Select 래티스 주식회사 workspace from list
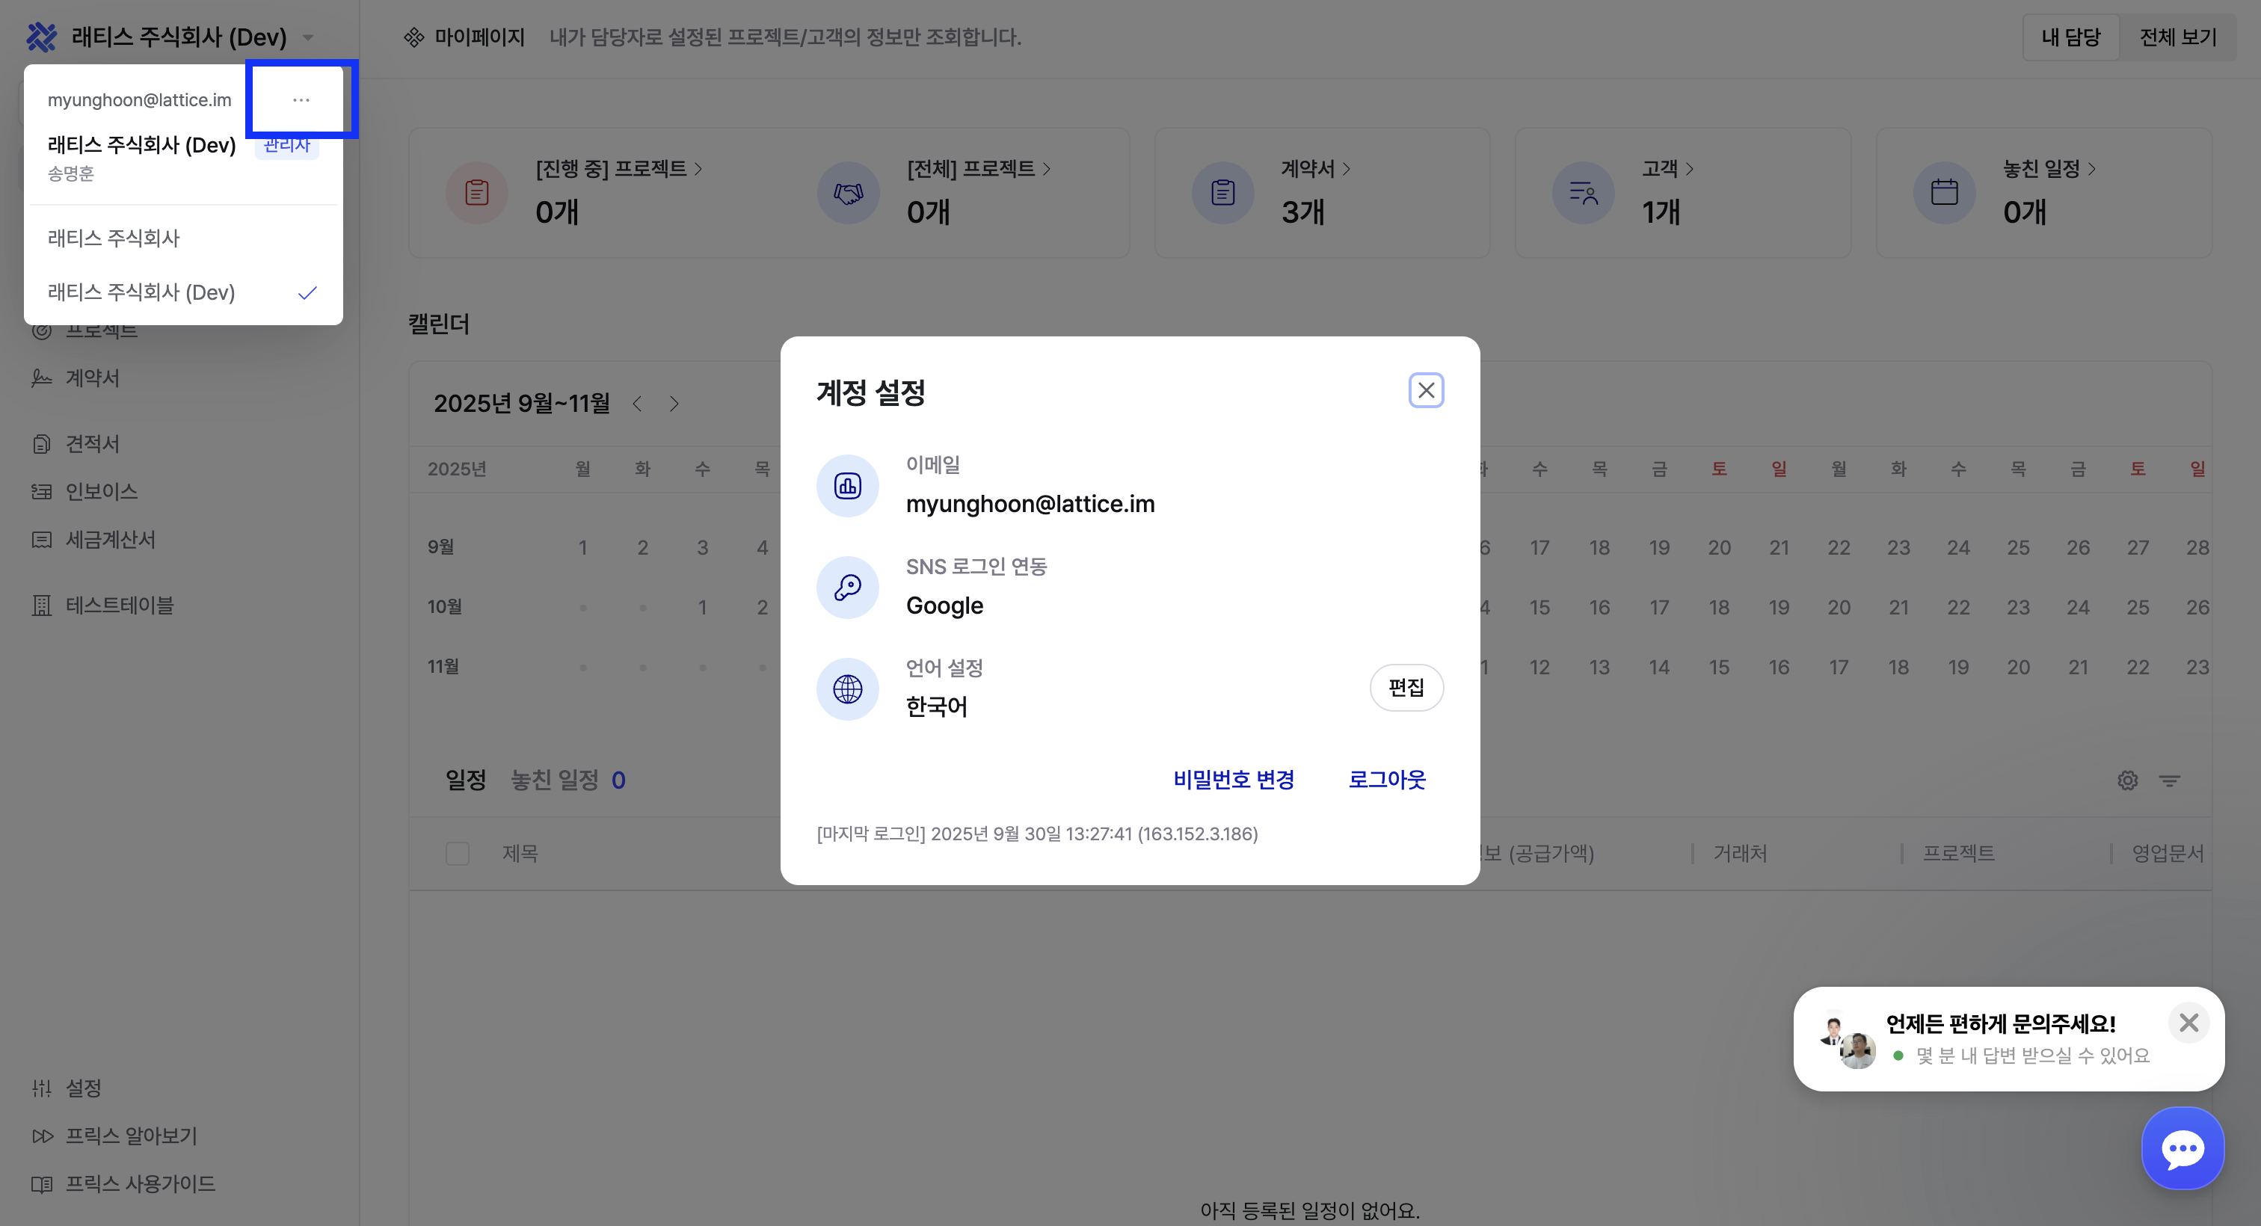The image size is (2261, 1226). pos(114,238)
